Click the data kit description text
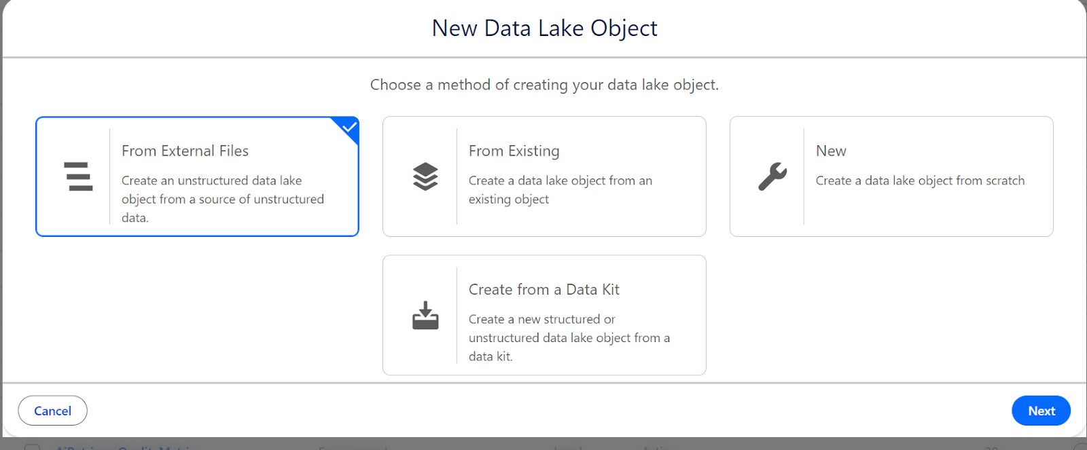The width and height of the screenshot is (1087, 450). [x=569, y=337]
